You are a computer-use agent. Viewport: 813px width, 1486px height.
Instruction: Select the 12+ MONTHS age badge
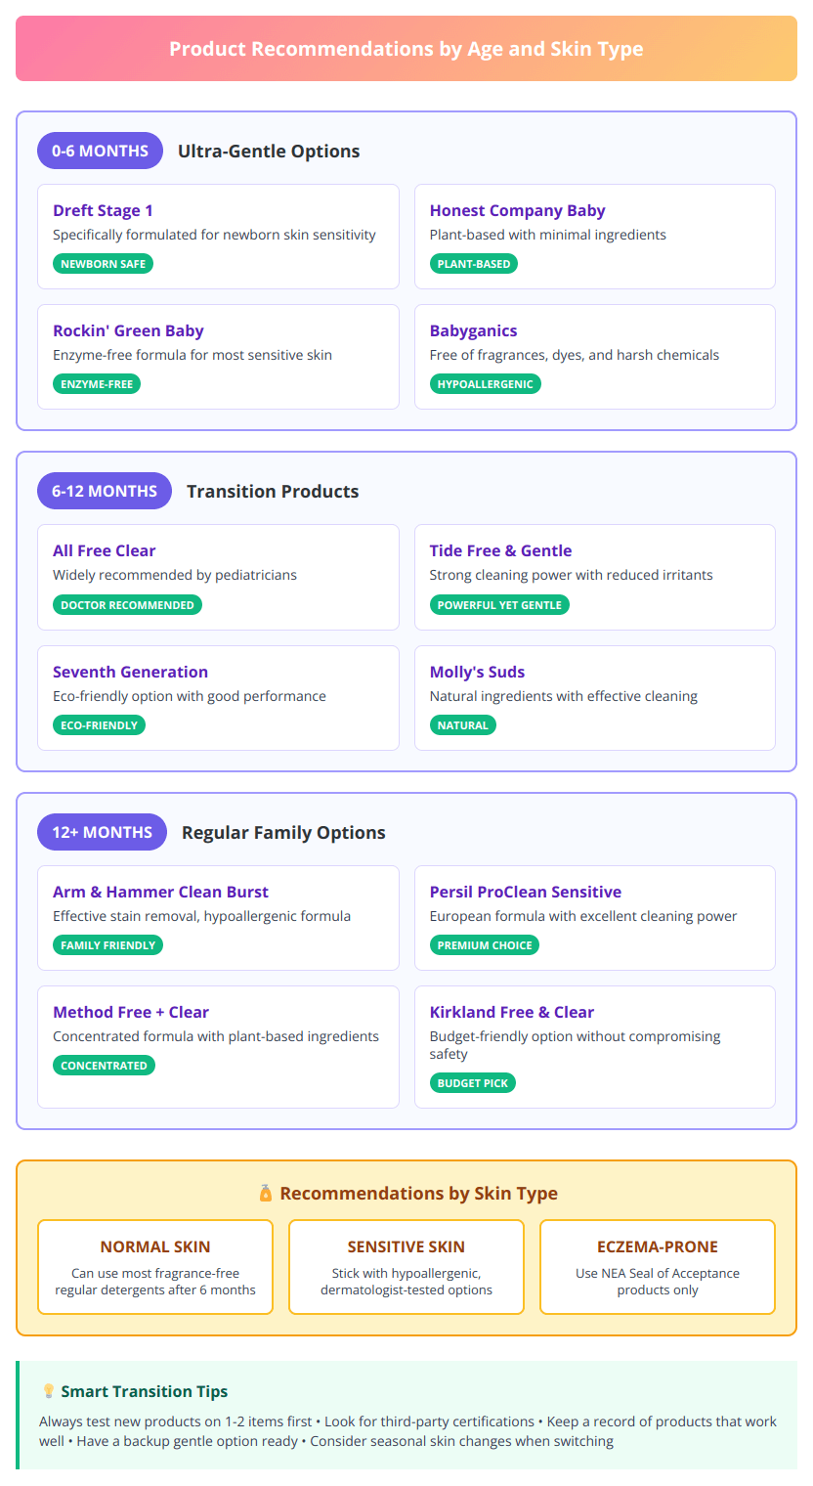(102, 832)
